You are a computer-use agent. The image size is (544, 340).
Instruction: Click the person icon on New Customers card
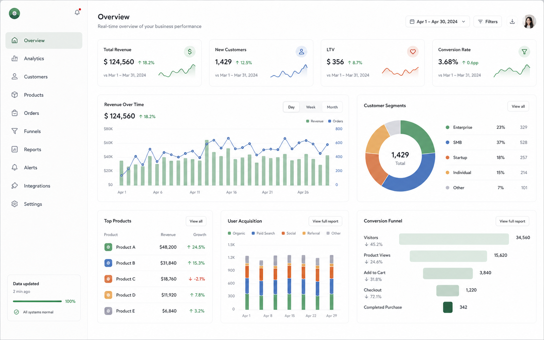pos(301,52)
